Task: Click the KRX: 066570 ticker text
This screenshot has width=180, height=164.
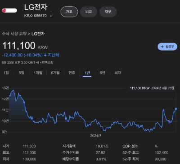Action: click(35, 16)
